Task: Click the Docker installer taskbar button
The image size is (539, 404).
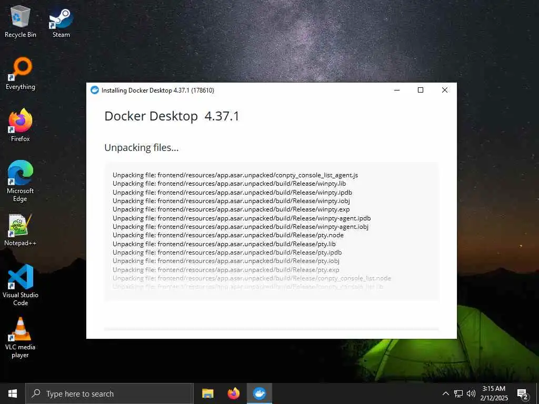Action: pos(259,393)
